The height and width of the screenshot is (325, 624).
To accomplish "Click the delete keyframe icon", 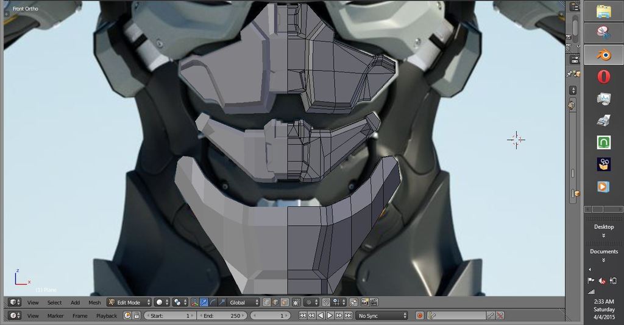I will tap(500, 316).
